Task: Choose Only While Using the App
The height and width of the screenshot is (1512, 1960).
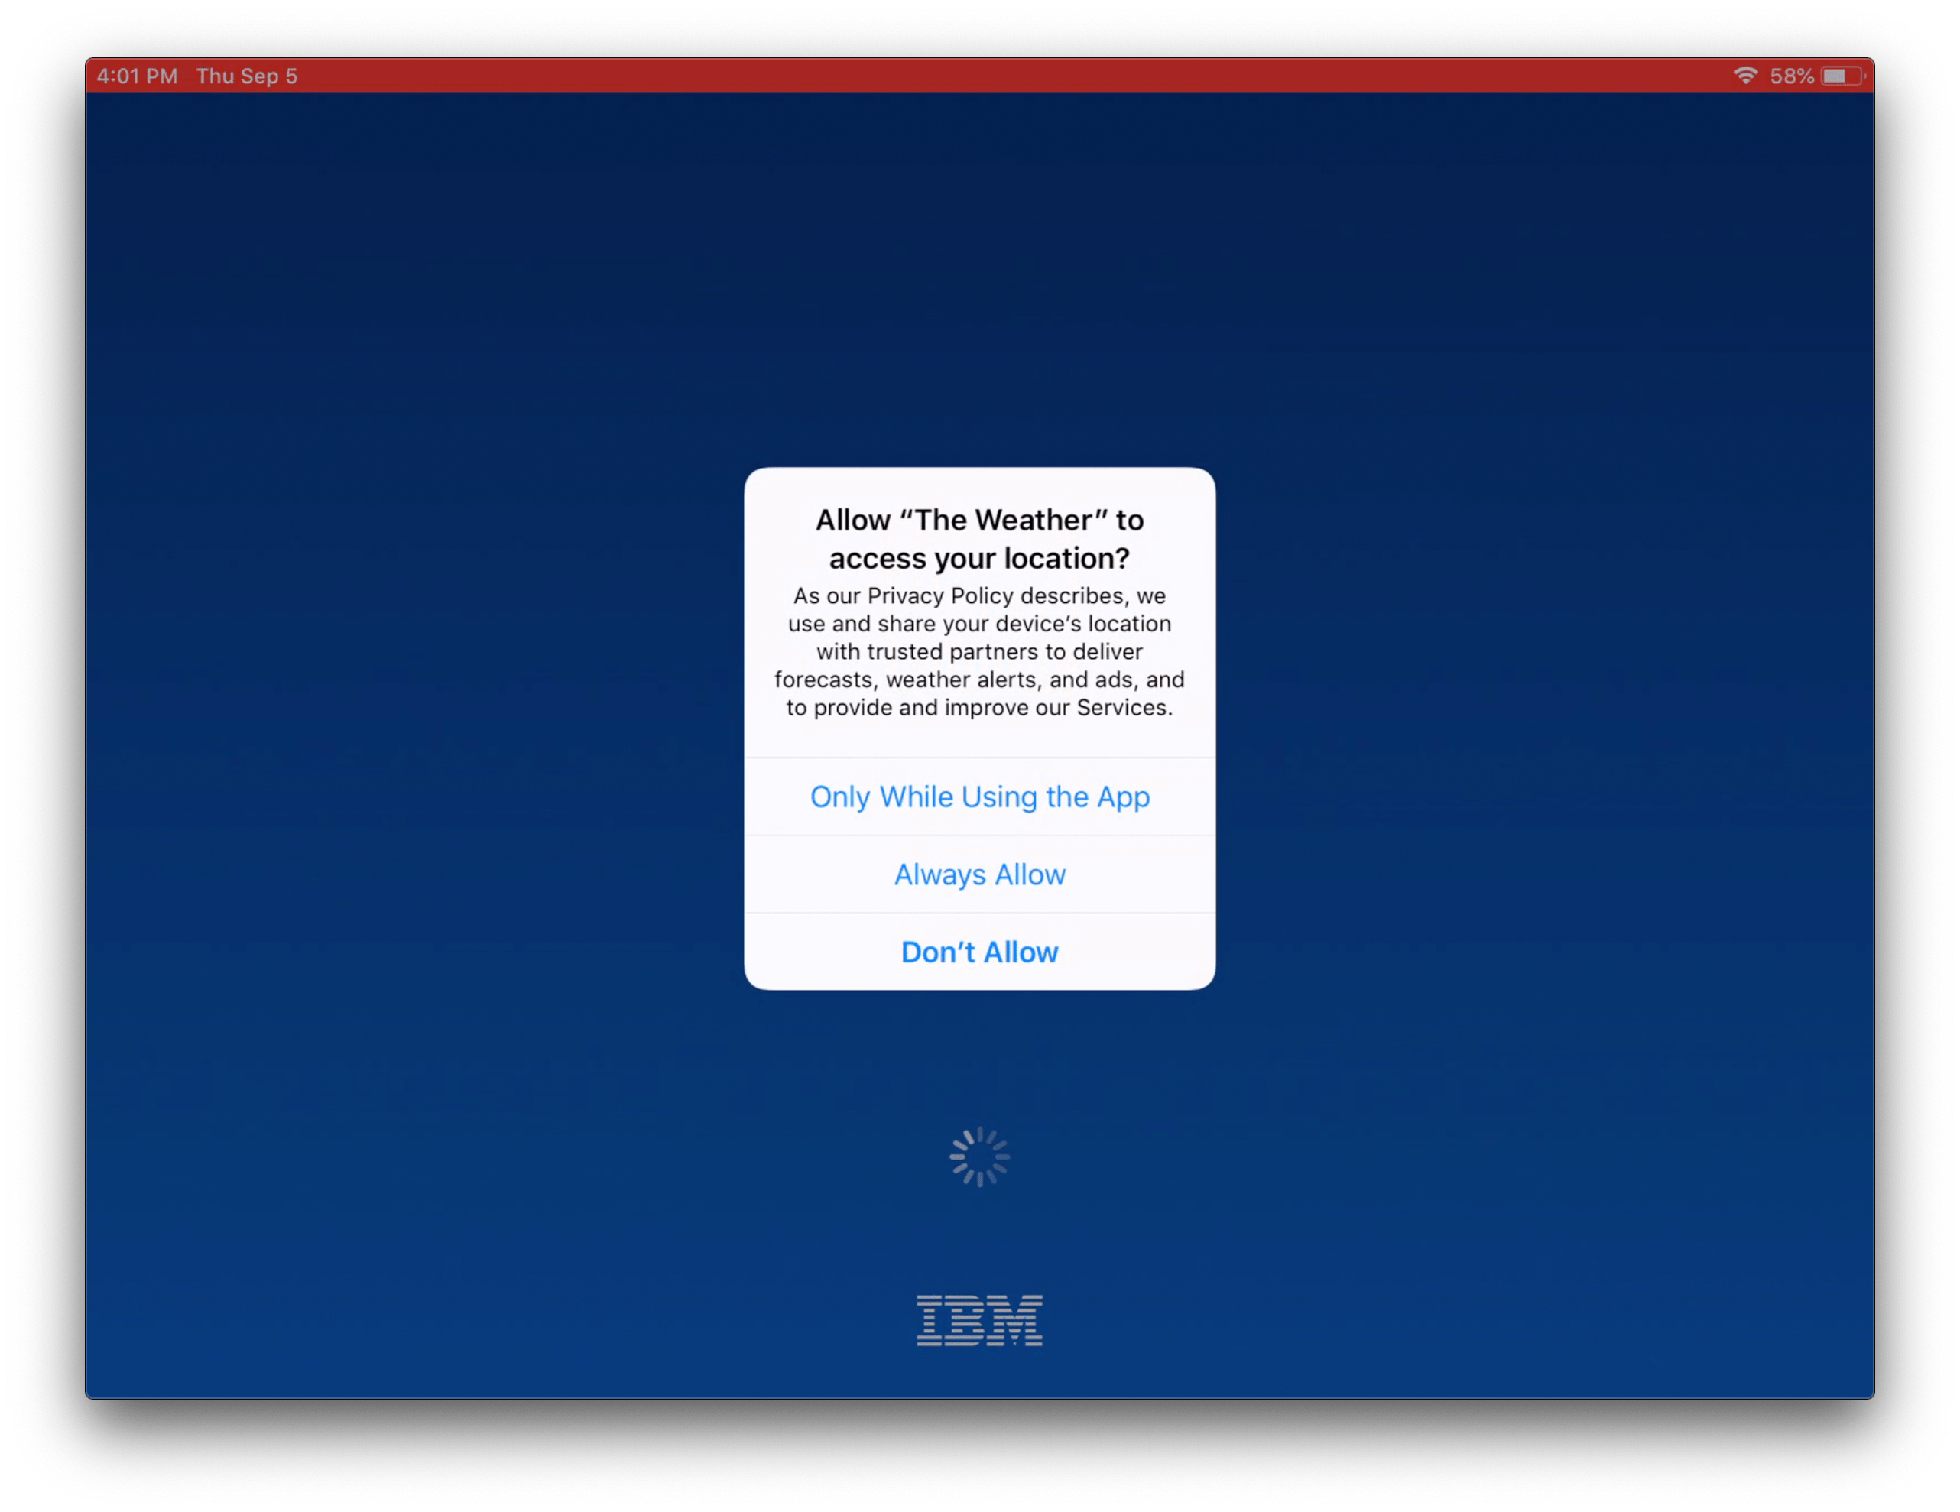Action: [979, 797]
